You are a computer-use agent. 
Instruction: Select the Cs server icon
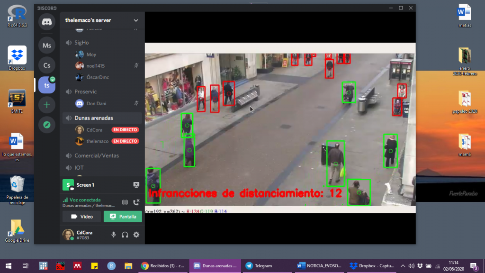46,65
